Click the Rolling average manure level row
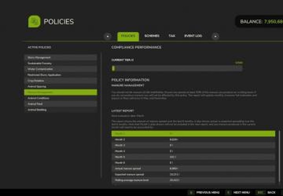This screenshot has width=283, height=196. coord(193,180)
